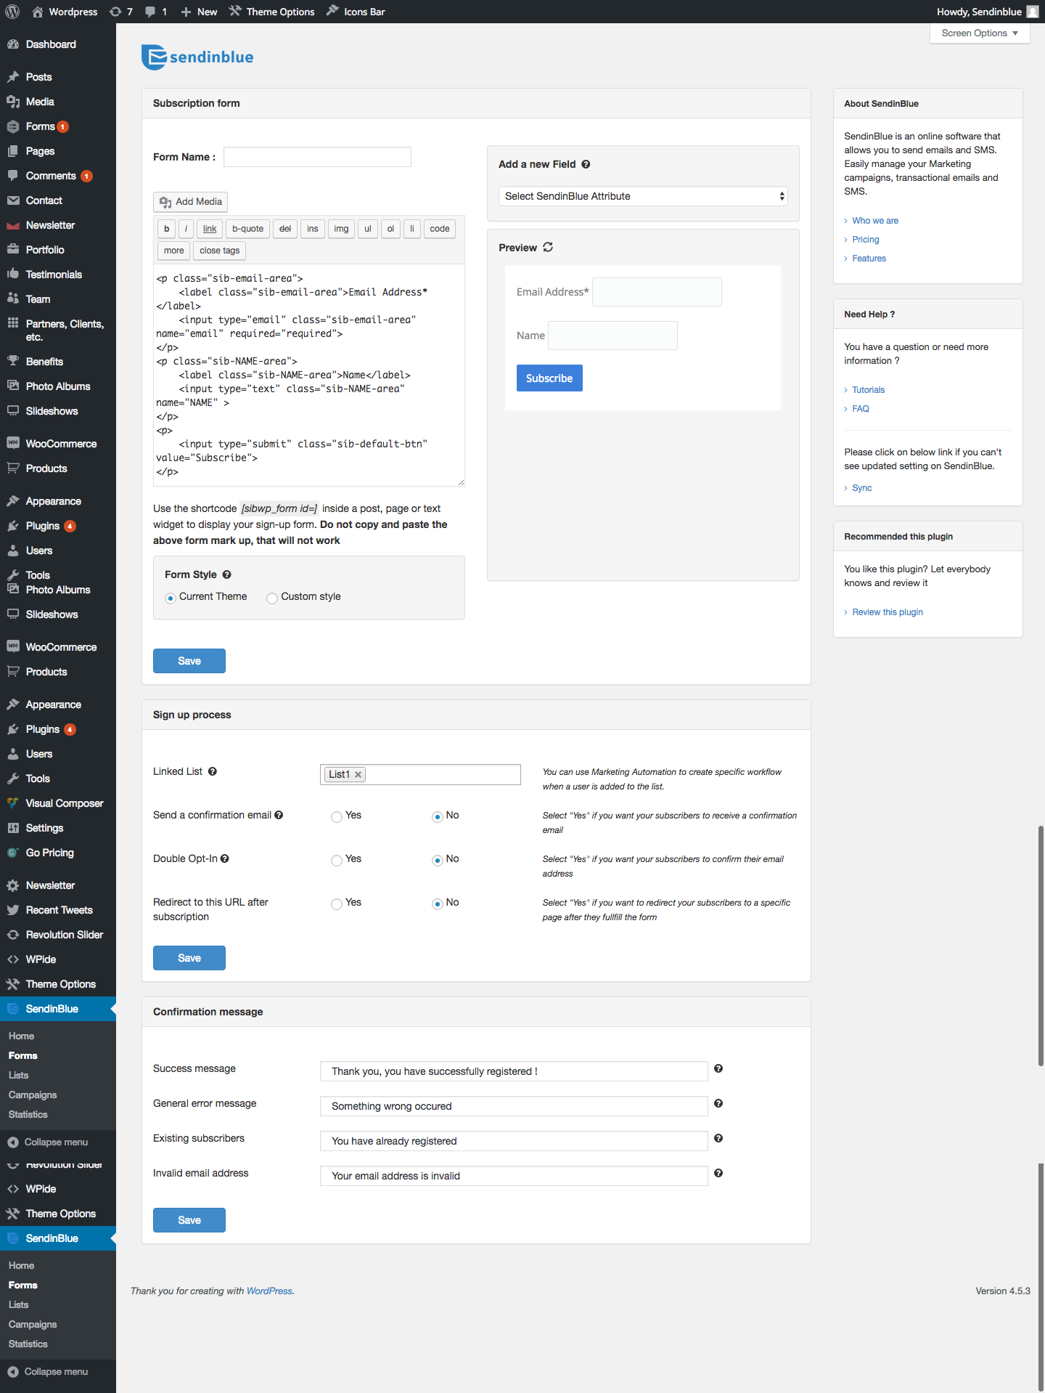
Task: Click the ul quicktag button
Action: (x=368, y=229)
